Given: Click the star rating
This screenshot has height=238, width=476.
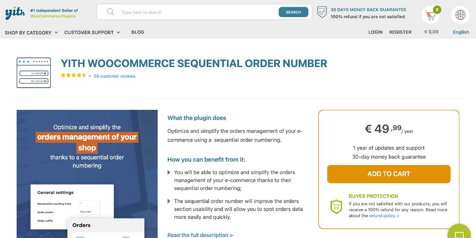Looking at the screenshot, I should pyautogui.click(x=74, y=75).
